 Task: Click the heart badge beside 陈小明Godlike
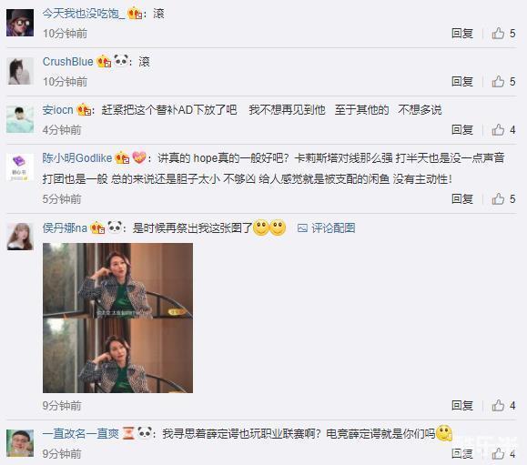(x=139, y=157)
